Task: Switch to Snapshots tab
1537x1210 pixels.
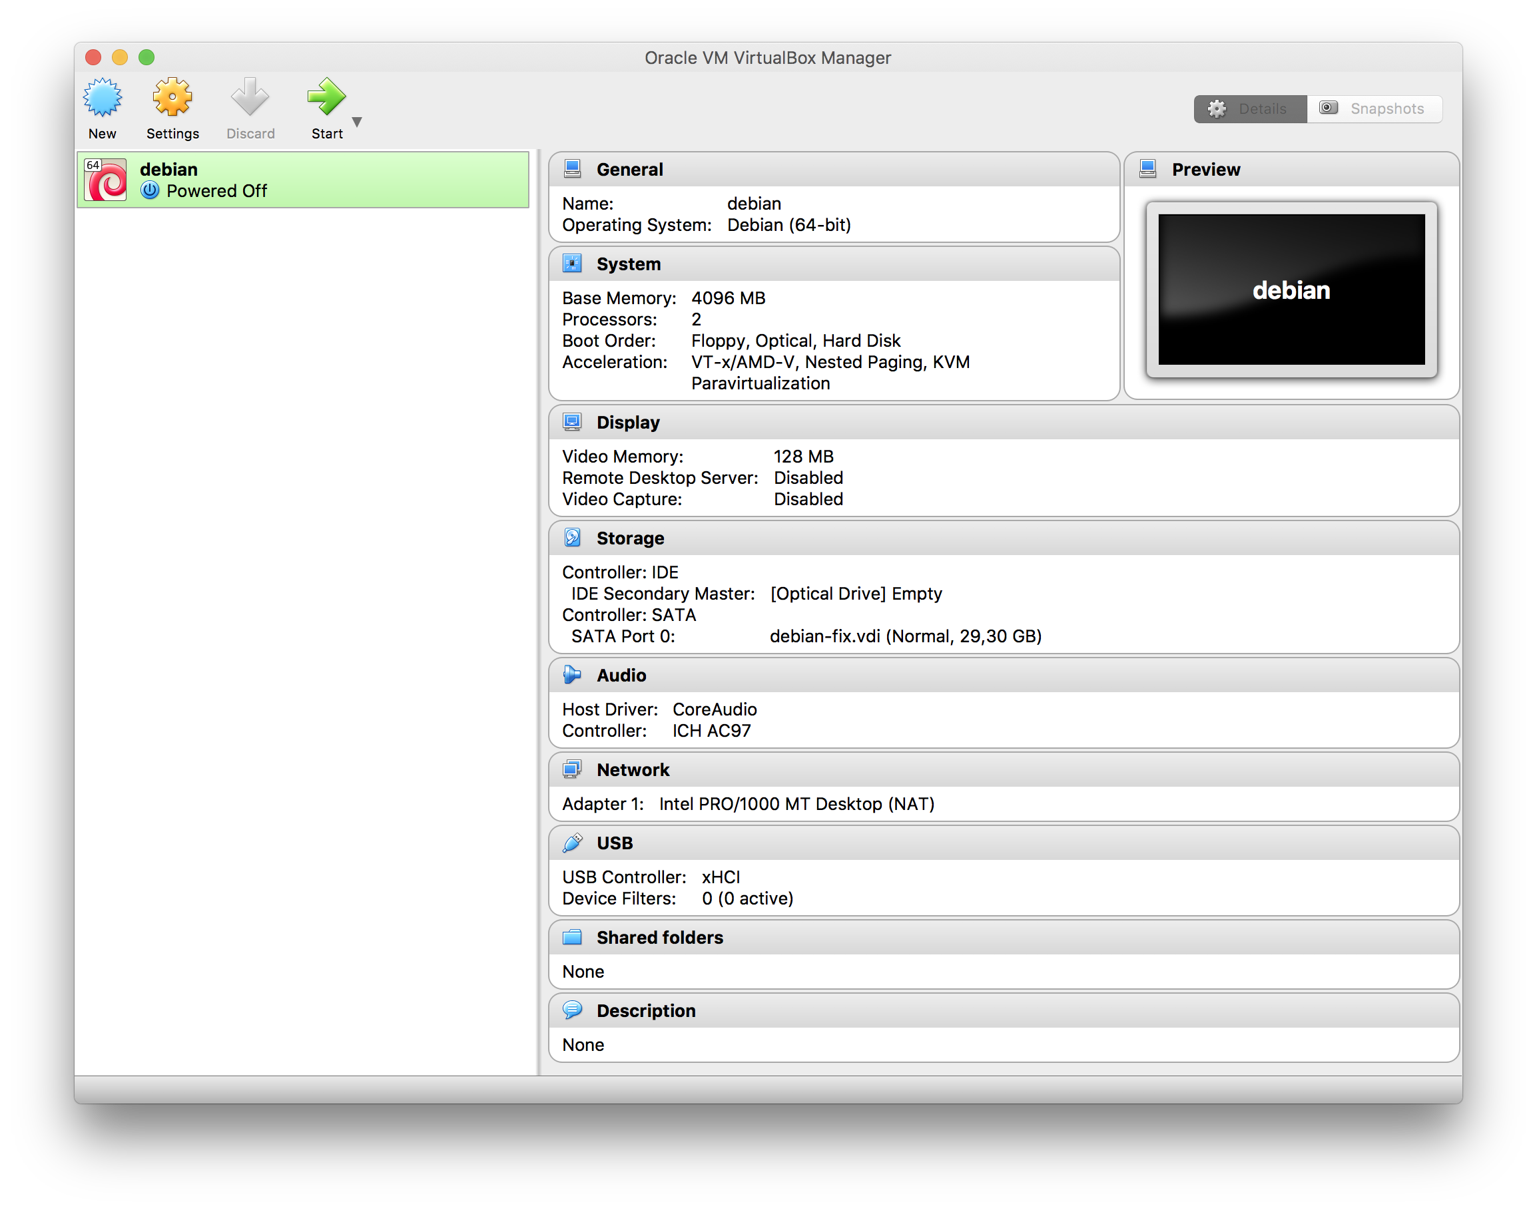Action: (1373, 108)
